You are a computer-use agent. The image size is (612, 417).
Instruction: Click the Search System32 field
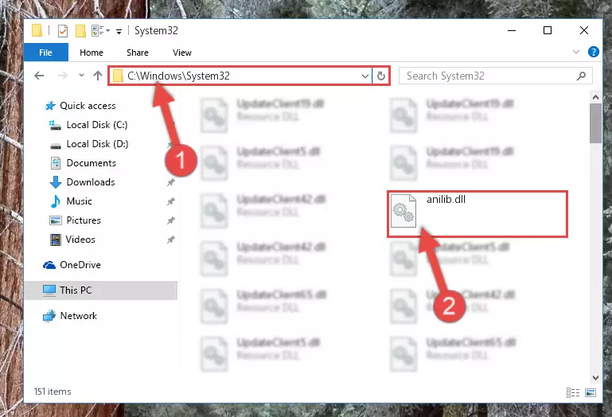[x=495, y=76]
